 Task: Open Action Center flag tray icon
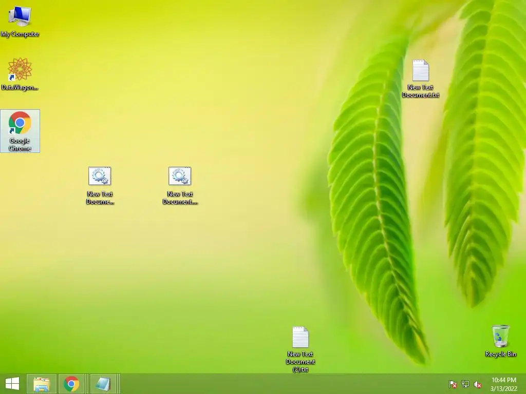(453, 384)
